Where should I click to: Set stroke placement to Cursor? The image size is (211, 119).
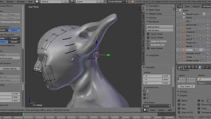pos(14,38)
